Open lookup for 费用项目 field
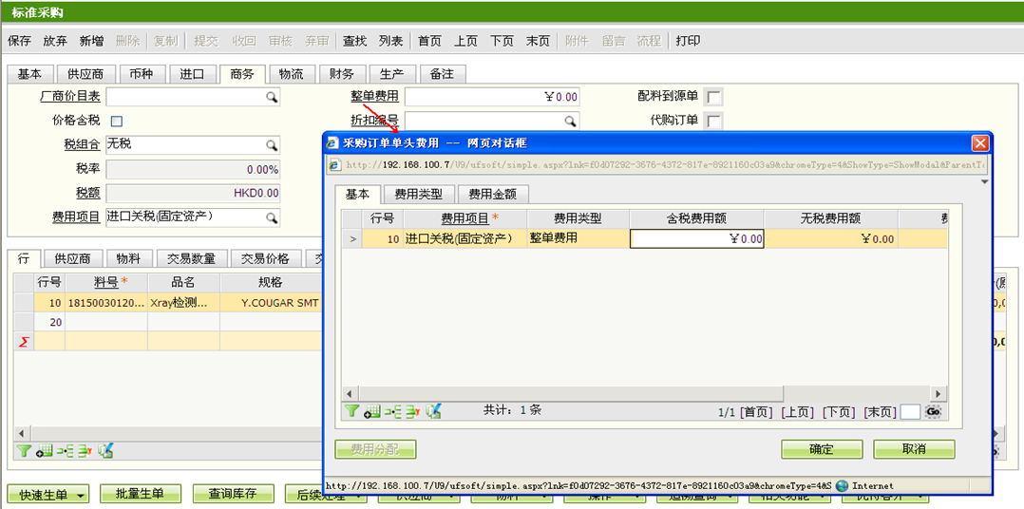Screen dimensions: 1024x509 pos(272,218)
